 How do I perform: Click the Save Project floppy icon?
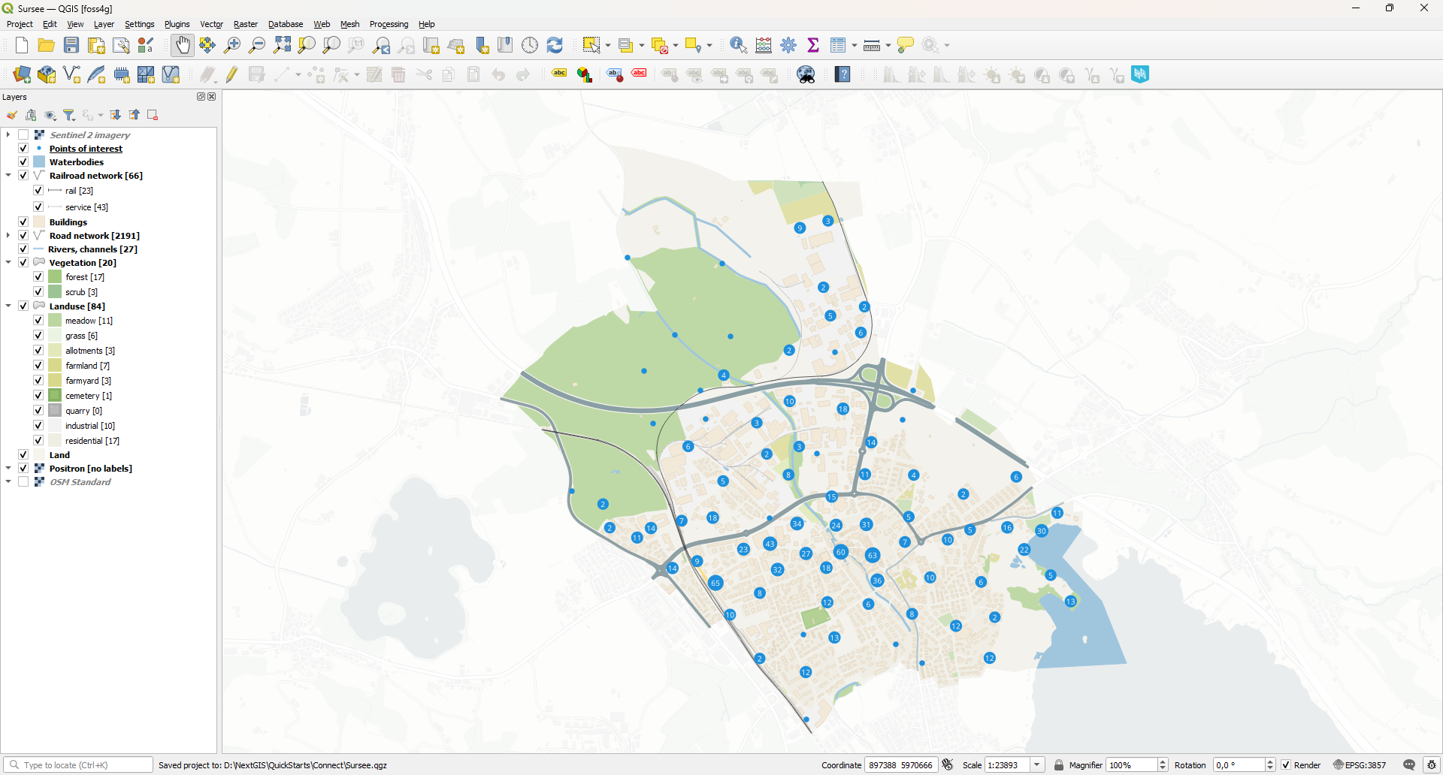(71, 45)
